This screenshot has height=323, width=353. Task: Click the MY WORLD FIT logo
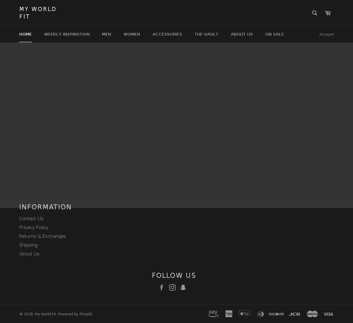[x=38, y=13]
